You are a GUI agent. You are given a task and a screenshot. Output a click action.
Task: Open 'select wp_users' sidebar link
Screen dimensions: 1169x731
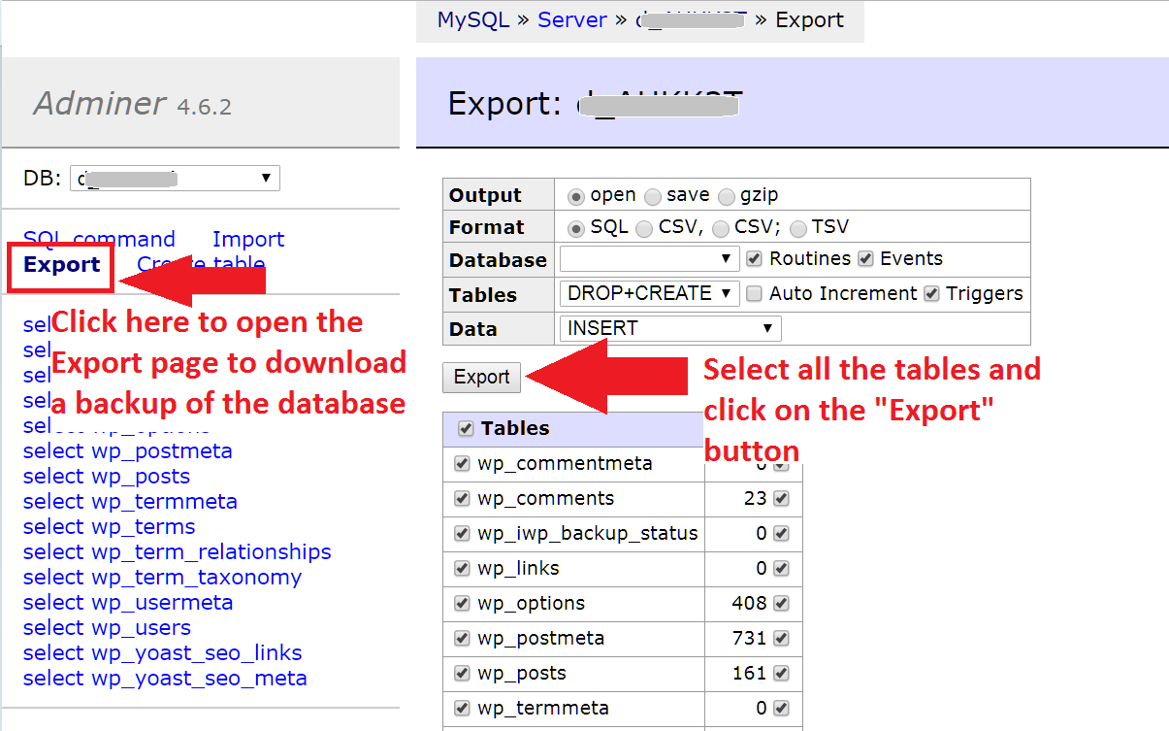107,628
